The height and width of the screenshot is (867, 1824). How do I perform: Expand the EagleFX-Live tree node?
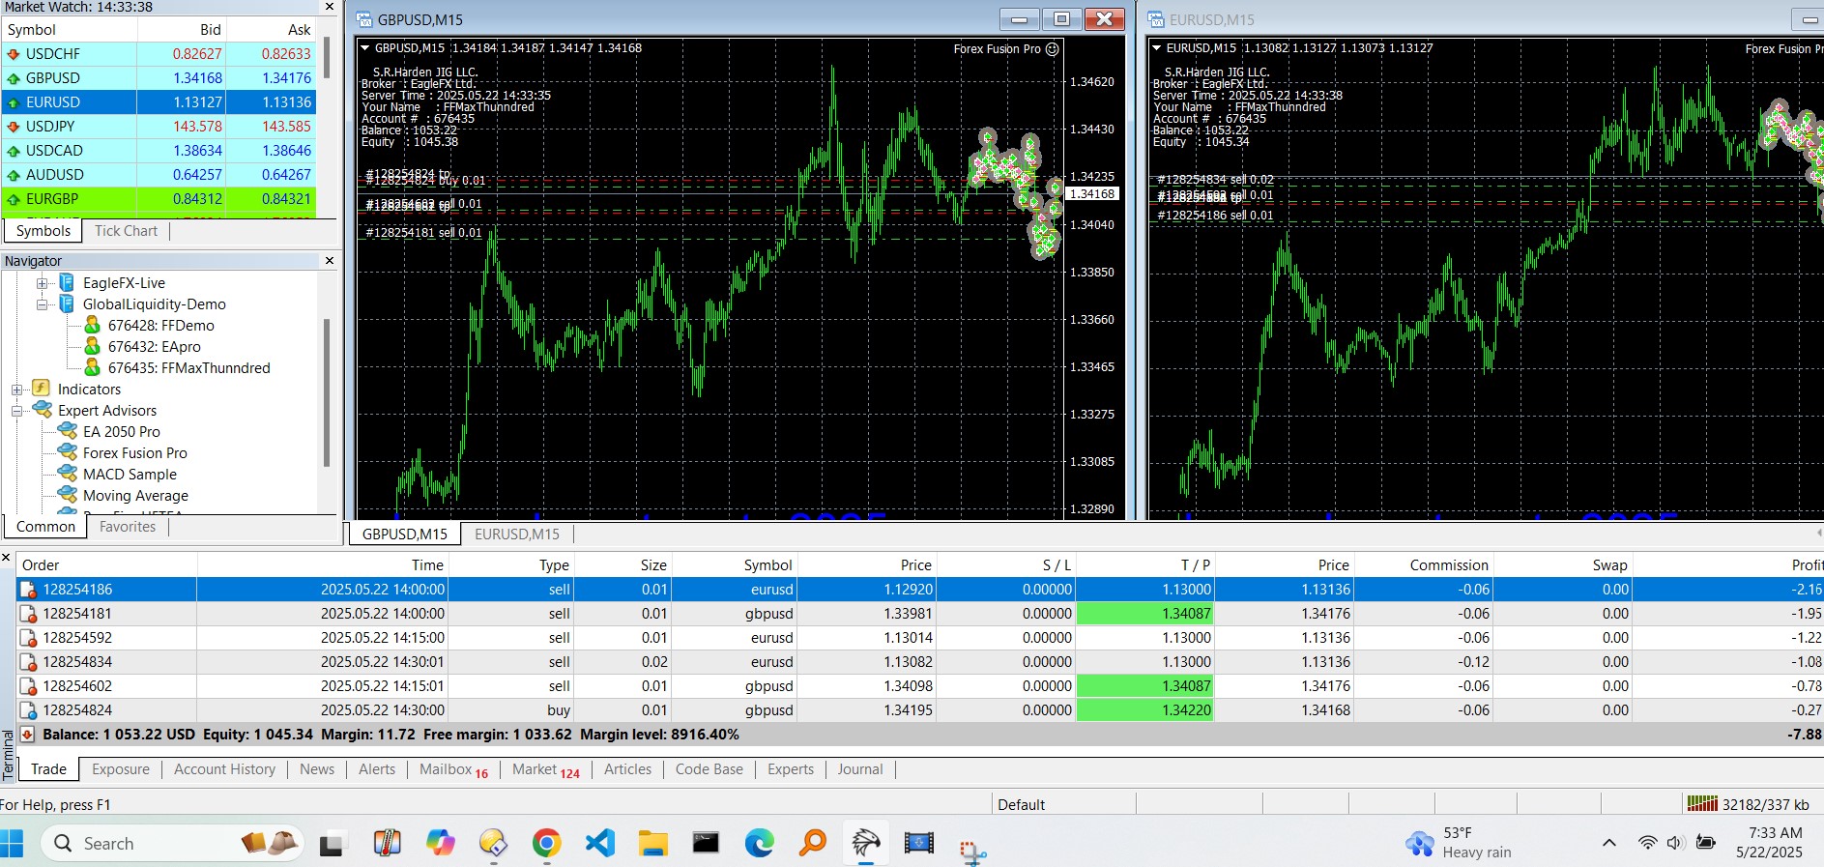click(x=42, y=283)
